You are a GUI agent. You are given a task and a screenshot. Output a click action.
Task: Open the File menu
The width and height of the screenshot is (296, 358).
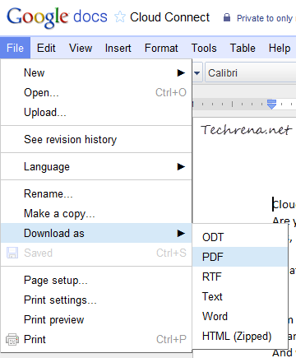15,48
